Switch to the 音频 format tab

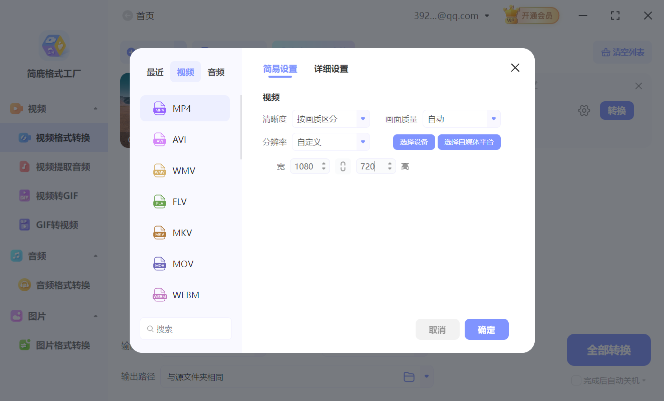point(215,72)
